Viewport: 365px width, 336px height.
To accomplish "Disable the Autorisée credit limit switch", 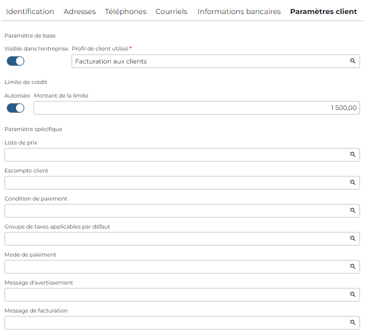I will point(16,108).
